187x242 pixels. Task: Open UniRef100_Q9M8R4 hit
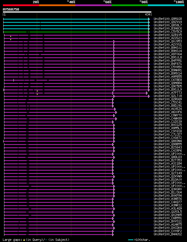tap(168, 83)
